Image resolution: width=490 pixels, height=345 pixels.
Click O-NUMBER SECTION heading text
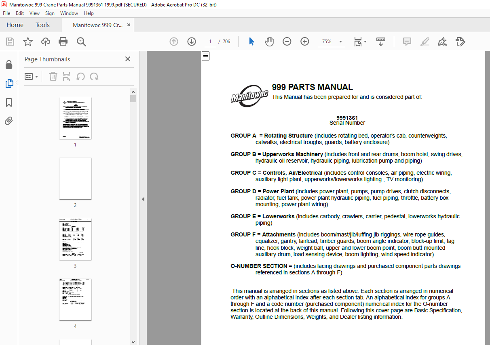pos(261,266)
